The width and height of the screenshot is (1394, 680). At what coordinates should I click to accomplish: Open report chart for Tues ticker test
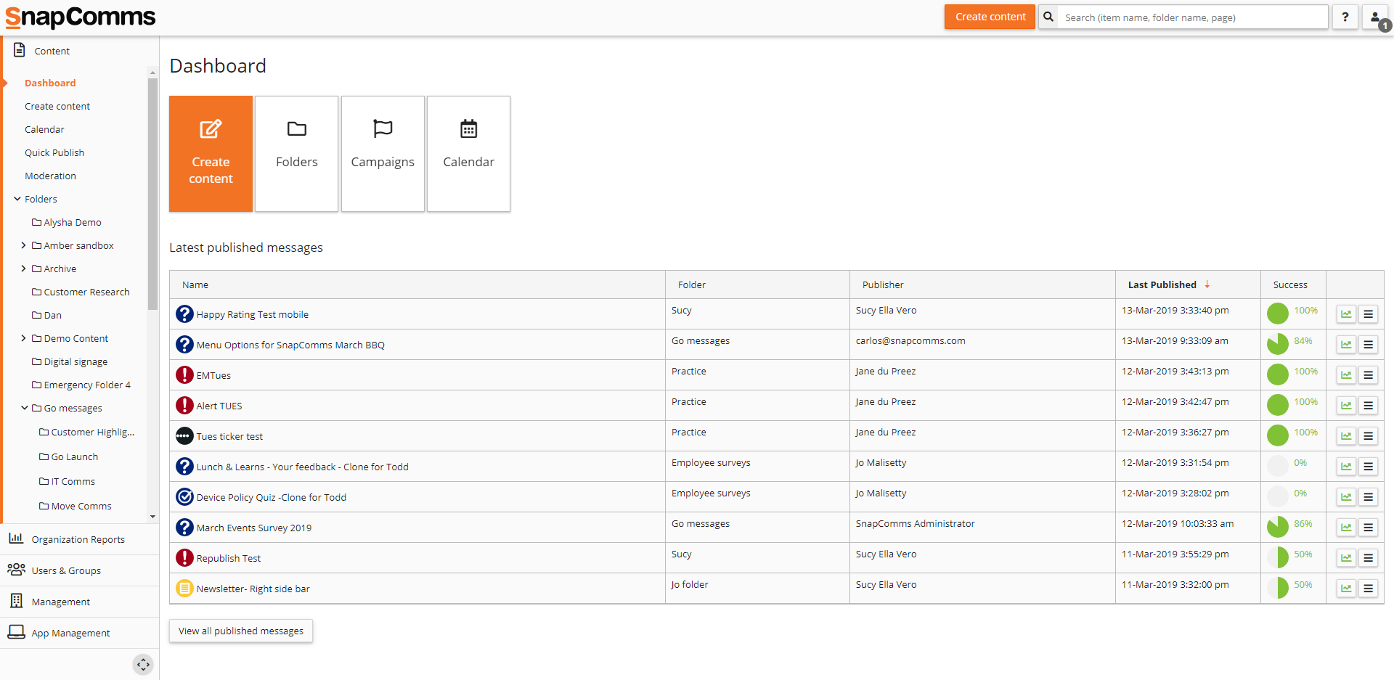click(1346, 436)
